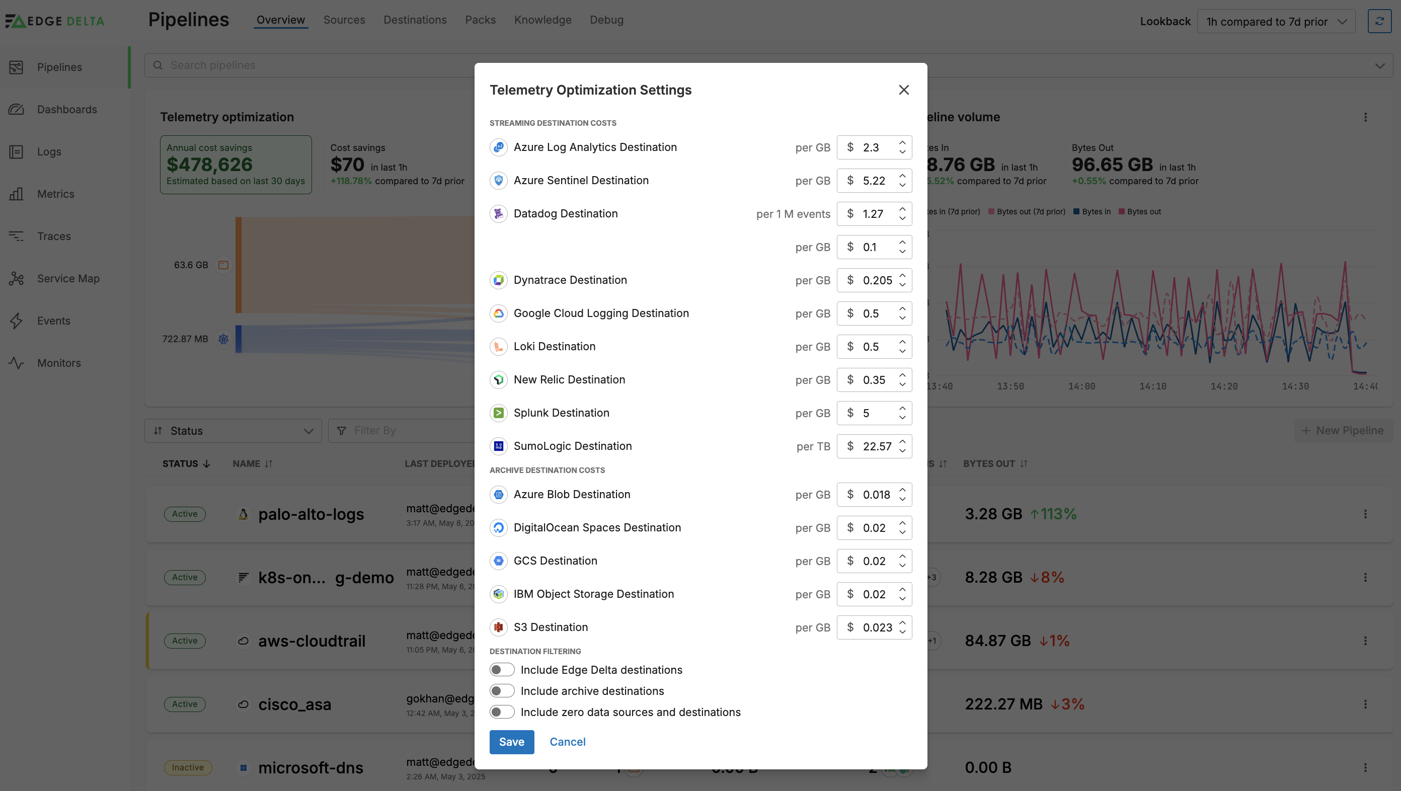This screenshot has width=1401, height=791.
Task: Open the Status sort dropdown
Action: (233, 431)
